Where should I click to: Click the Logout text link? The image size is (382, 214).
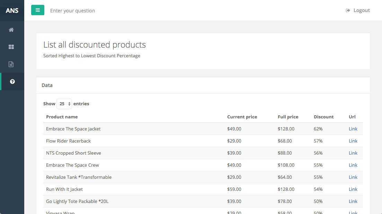point(362,10)
